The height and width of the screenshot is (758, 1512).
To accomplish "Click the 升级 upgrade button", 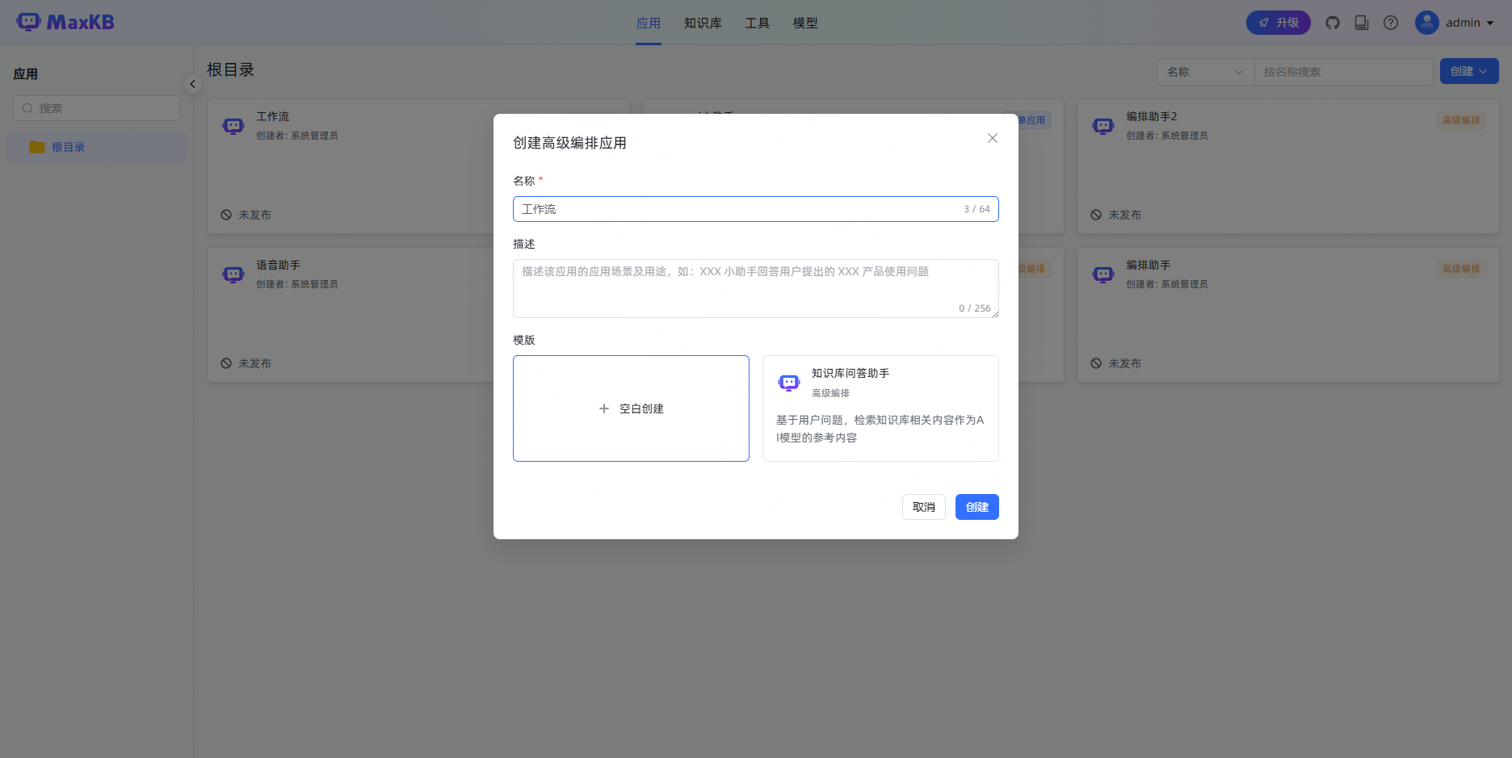I will click(1279, 23).
